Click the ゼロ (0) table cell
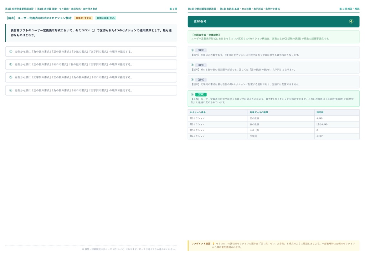 [281, 130]
